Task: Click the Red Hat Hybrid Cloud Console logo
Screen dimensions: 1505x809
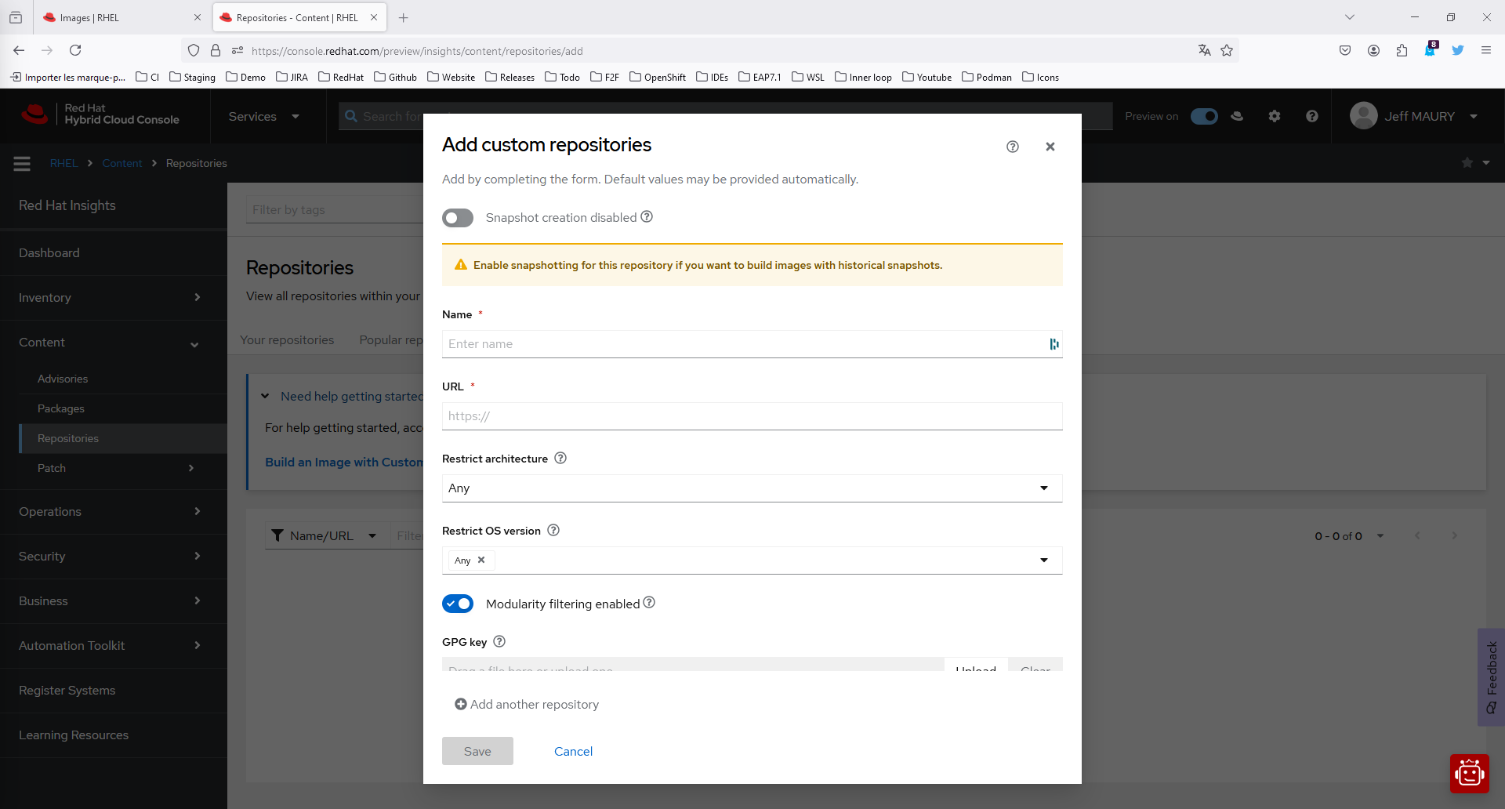Action: 102,115
